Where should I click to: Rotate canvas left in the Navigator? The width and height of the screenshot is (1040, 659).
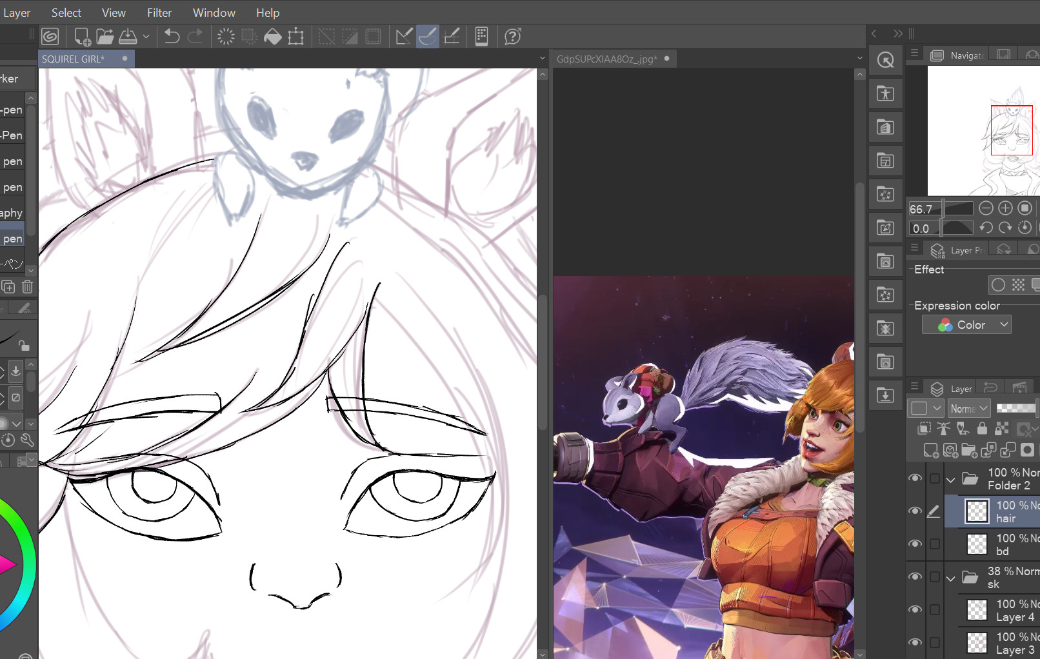(985, 228)
